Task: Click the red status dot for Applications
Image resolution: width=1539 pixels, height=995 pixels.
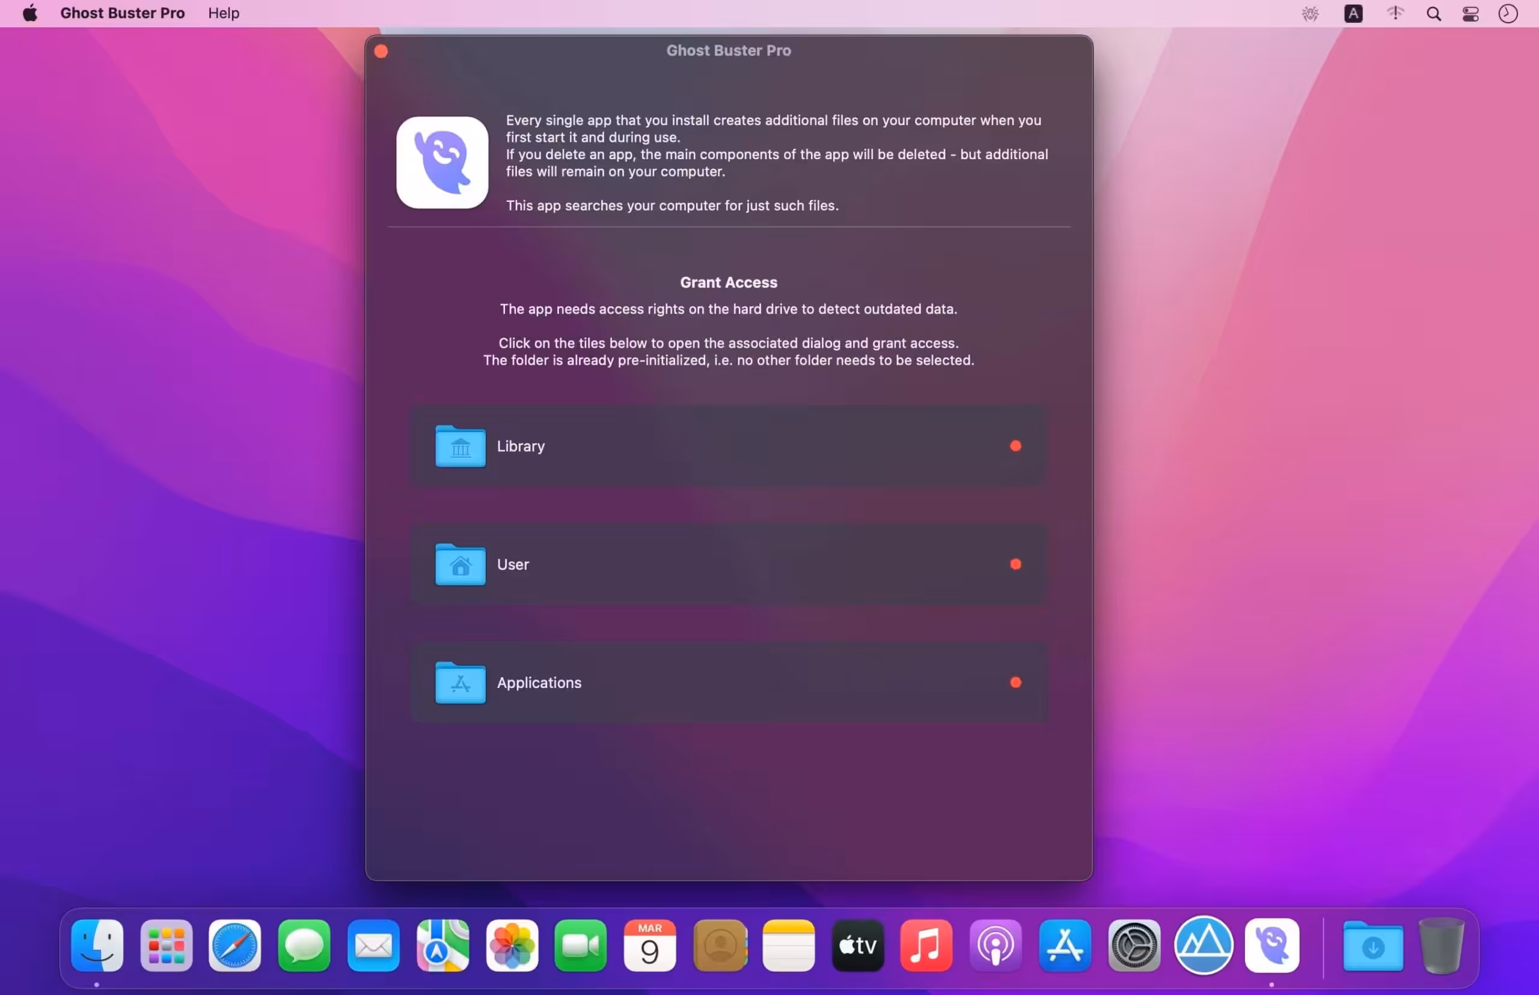Action: click(x=1015, y=683)
